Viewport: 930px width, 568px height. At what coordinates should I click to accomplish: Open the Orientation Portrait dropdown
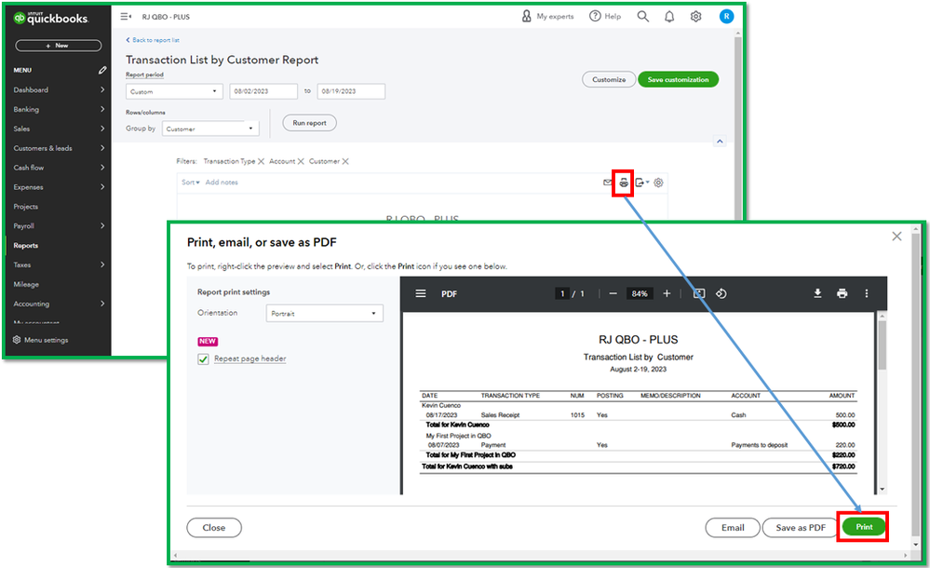tap(325, 314)
